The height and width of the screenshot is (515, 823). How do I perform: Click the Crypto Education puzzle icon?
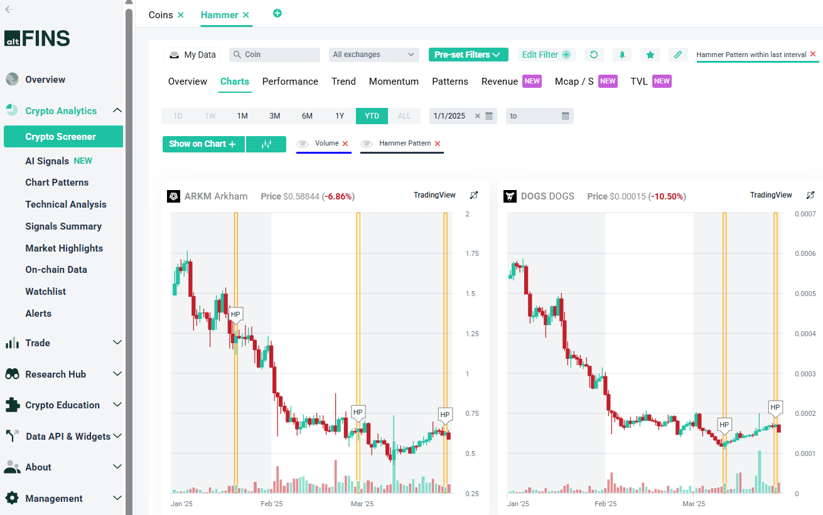click(12, 405)
